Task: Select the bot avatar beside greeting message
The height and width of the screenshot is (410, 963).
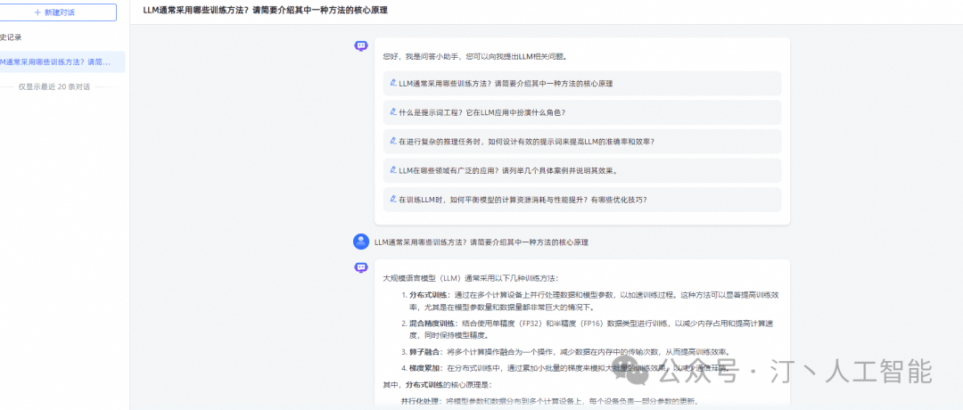Action: pos(361,46)
